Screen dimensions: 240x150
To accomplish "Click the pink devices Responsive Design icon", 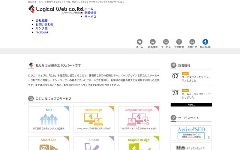I will (x=138, y=119).
